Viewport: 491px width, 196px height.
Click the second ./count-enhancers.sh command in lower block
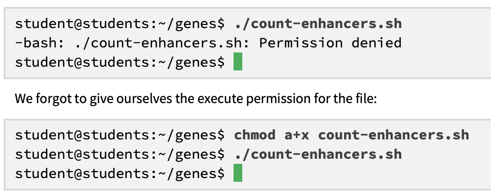point(318,154)
